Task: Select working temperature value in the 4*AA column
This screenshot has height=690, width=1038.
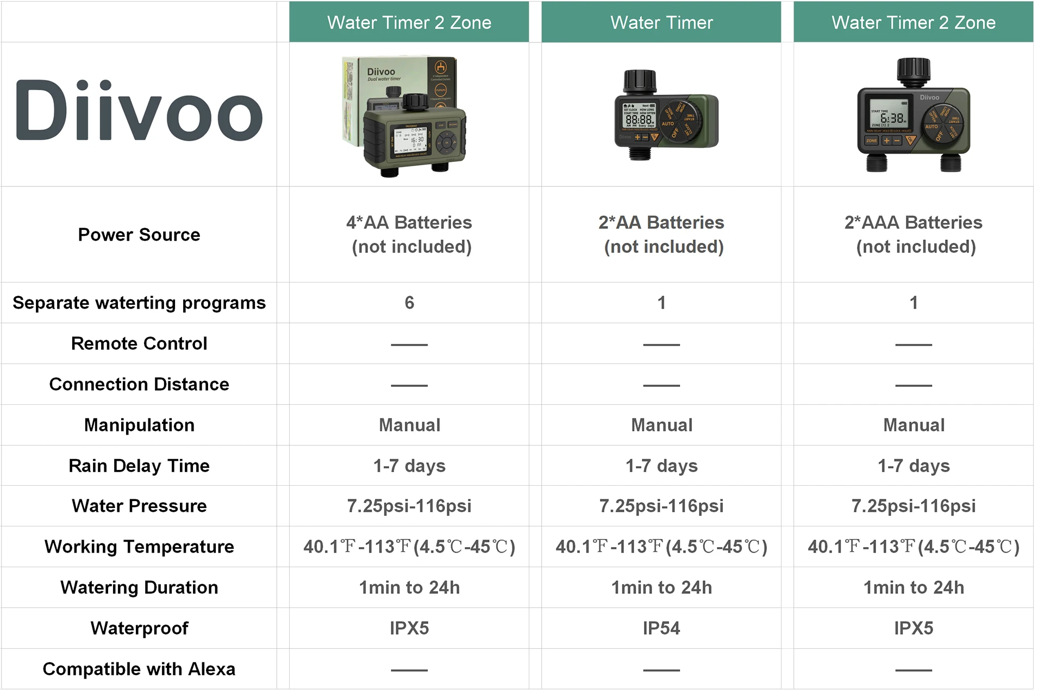Action: point(409,547)
